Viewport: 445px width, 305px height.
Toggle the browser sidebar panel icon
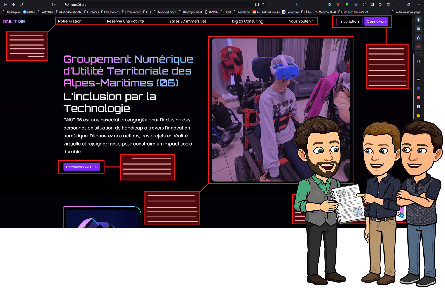[x=372, y=4]
